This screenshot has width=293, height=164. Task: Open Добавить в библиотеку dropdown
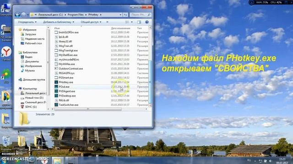click(x=59, y=22)
